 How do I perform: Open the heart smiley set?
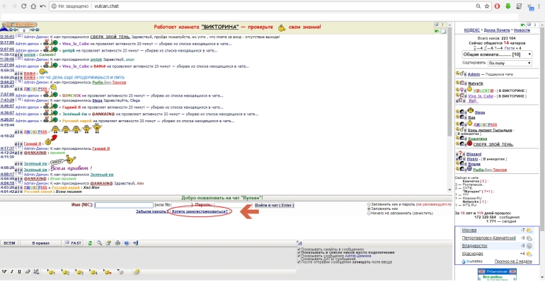tap(108, 272)
